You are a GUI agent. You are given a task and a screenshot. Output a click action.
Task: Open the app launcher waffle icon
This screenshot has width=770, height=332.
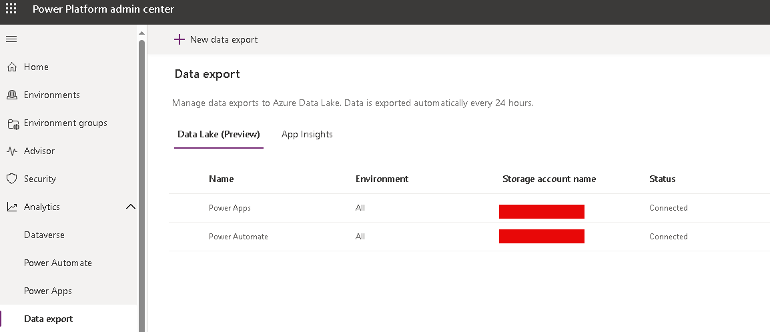pos(11,9)
